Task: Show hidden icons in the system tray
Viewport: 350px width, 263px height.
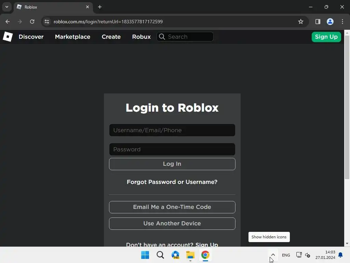Action: (x=273, y=255)
